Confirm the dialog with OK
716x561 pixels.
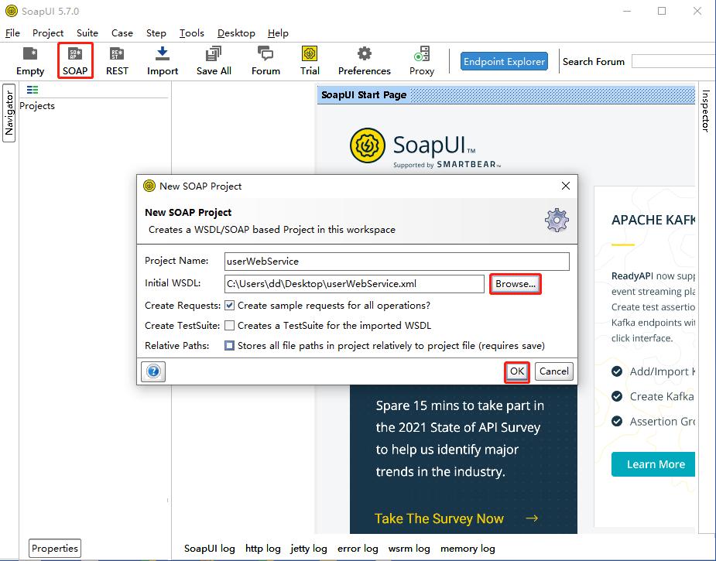[x=517, y=371]
